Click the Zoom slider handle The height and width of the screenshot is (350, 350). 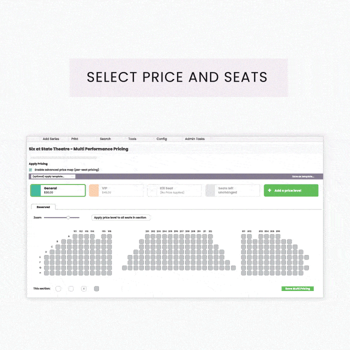click(x=68, y=217)
